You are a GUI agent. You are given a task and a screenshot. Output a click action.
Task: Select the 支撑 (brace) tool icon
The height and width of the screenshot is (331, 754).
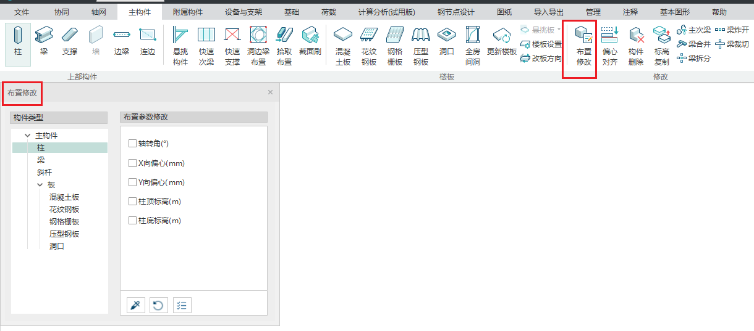70,43
